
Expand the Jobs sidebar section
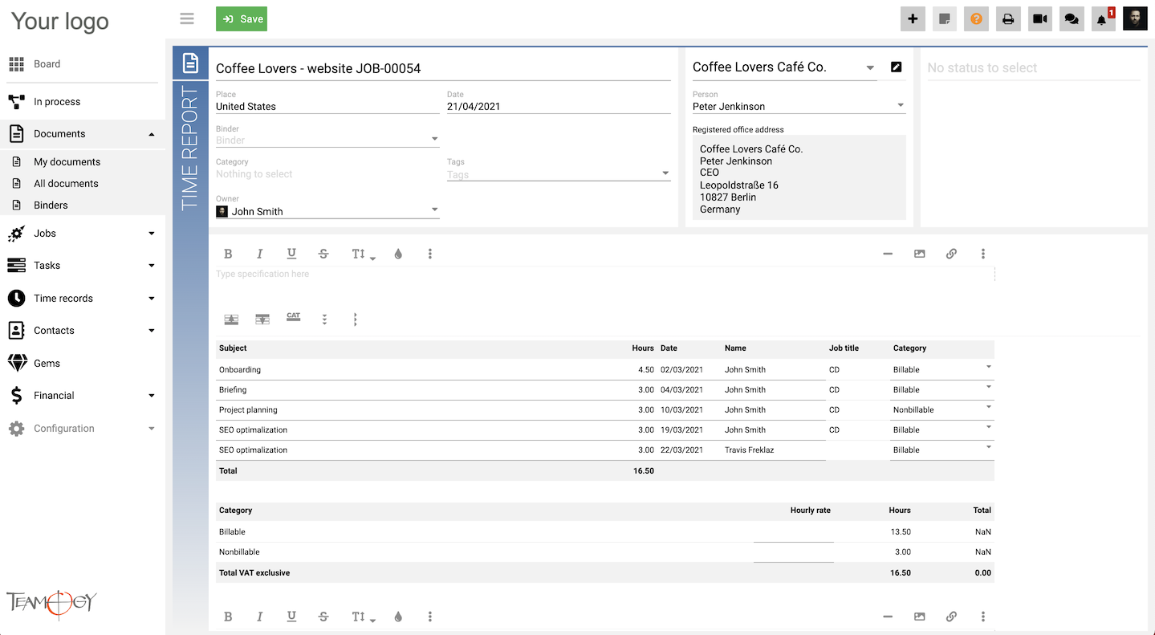[x=82, y=234]
